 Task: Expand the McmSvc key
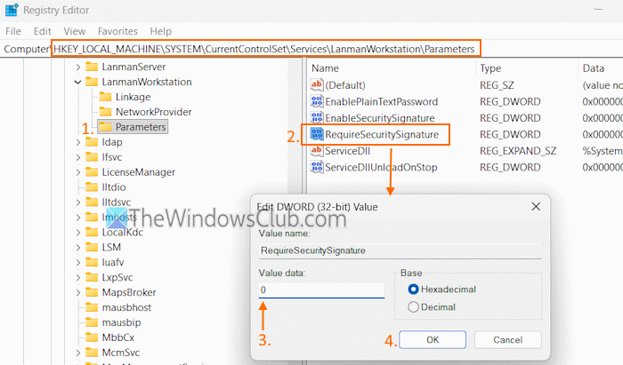point(78,353)
